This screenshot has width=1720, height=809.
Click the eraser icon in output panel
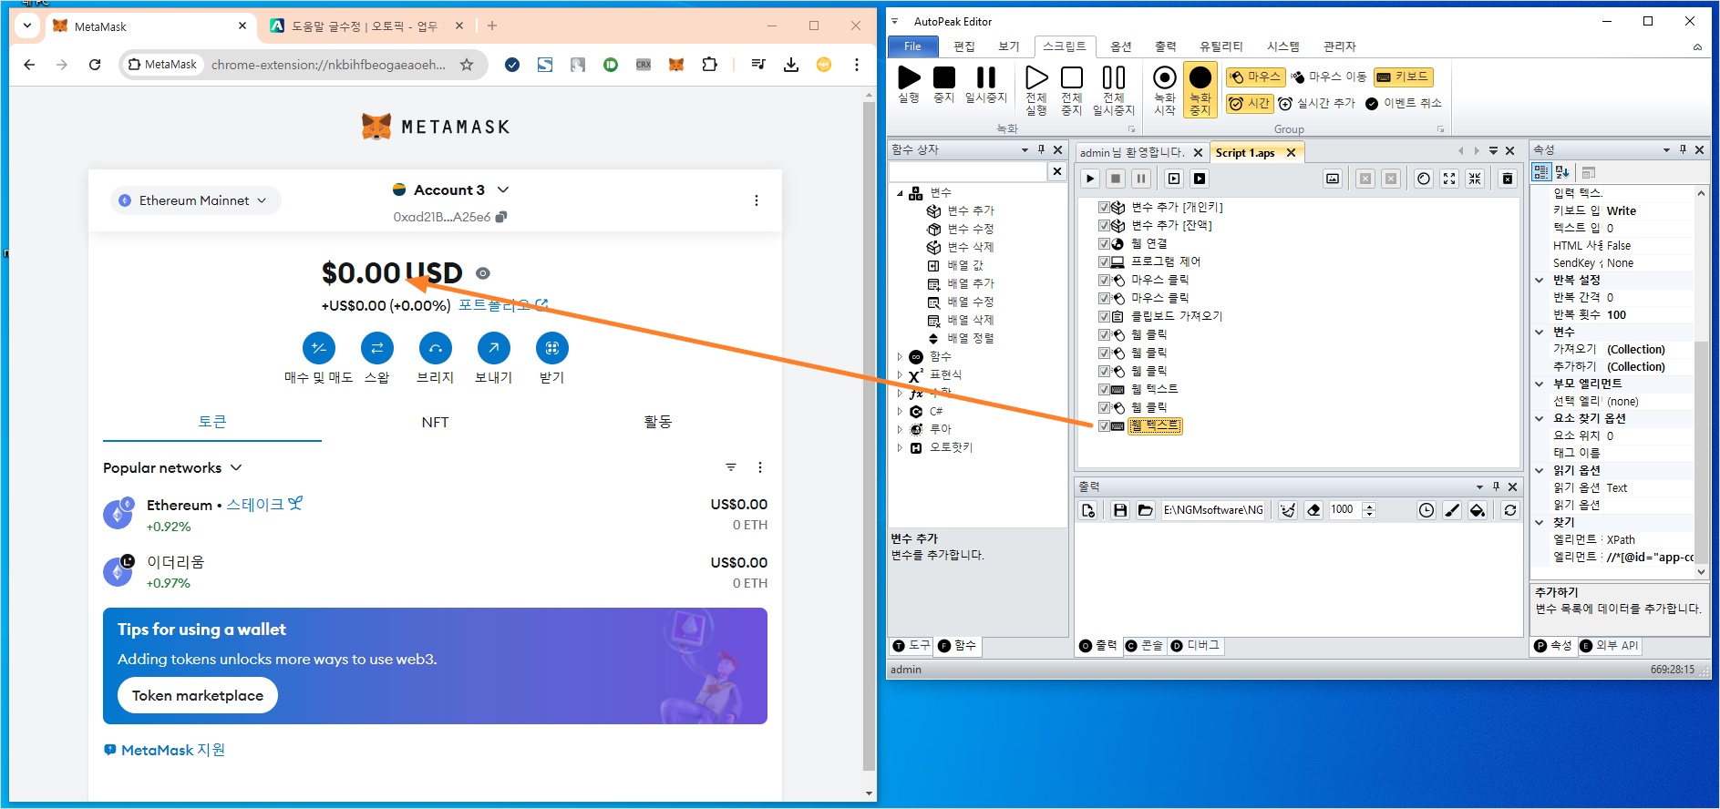point(1313,510)
